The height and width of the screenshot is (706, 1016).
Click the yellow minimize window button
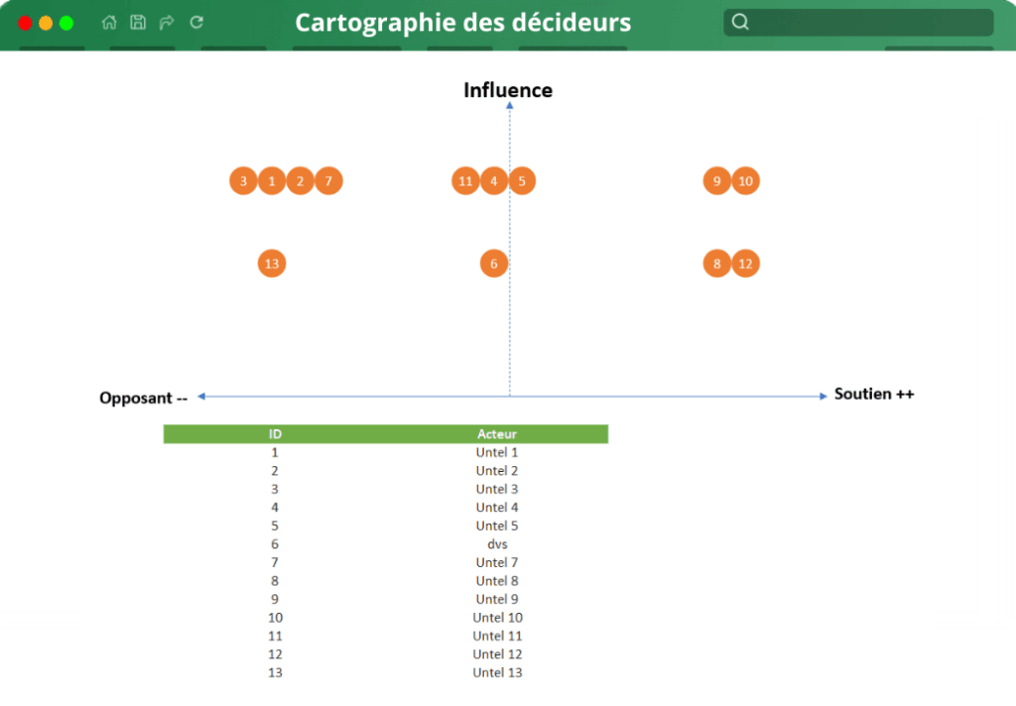[46, 24]
